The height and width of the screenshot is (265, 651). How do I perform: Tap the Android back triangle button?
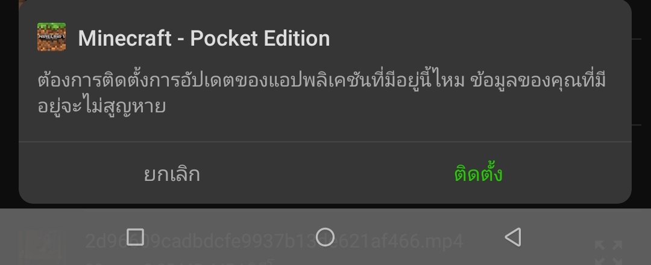pyautogui.click(x=513, y=237)
